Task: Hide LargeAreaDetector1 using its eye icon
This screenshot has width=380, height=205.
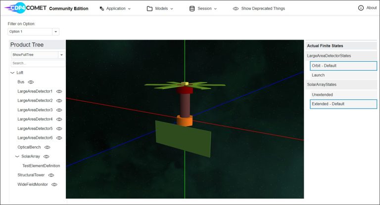Action: tap(59, 91)
